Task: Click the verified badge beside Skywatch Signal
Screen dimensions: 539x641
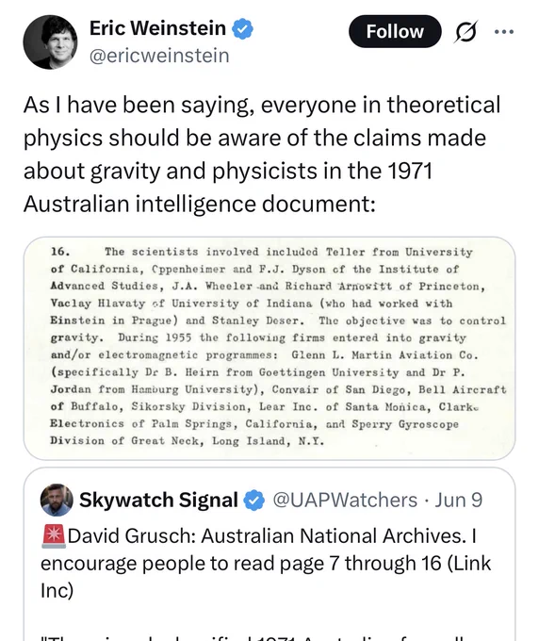Action: pyautogui.click(x=254, y=501)
